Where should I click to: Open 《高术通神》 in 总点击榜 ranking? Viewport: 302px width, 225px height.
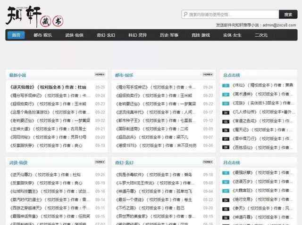pyautogui.click(x=263, y=94)
